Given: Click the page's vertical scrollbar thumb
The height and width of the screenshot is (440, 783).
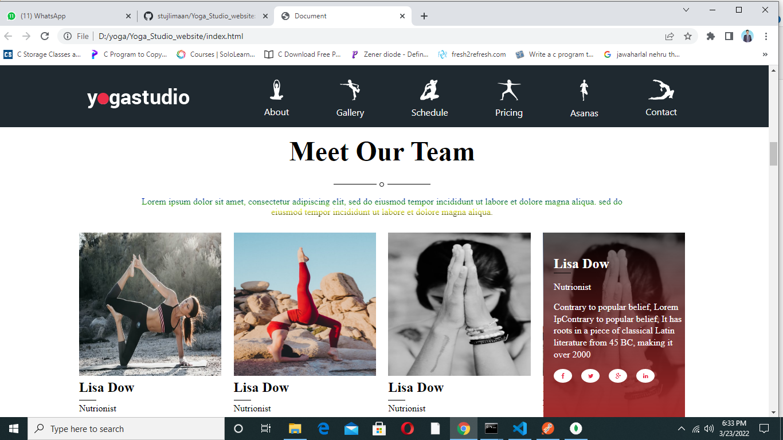Looking at the screenshot, I should coord(773,154).
